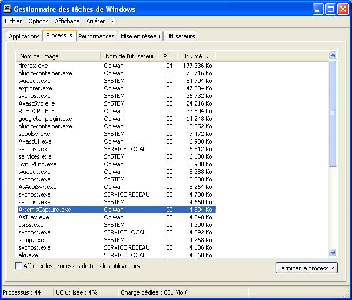
Task: Open the Mise en réseau tab
Action: [140, 36]
